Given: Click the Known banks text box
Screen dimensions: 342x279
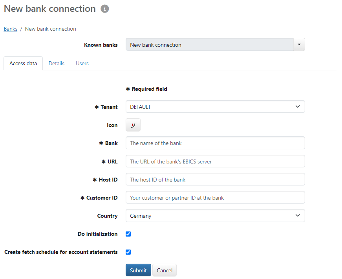Looking at the screenshot, I should pos(209,45).
